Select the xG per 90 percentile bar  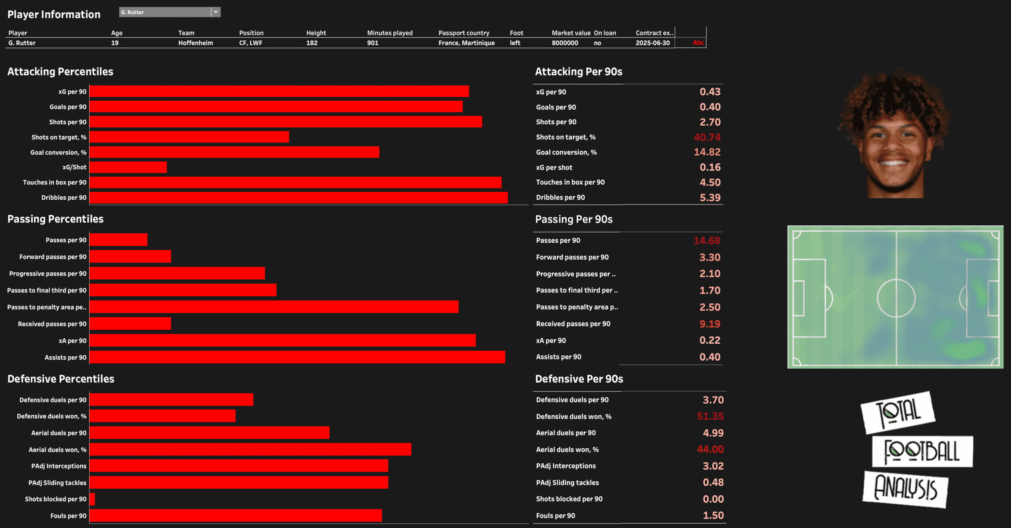tap(279, 92)
